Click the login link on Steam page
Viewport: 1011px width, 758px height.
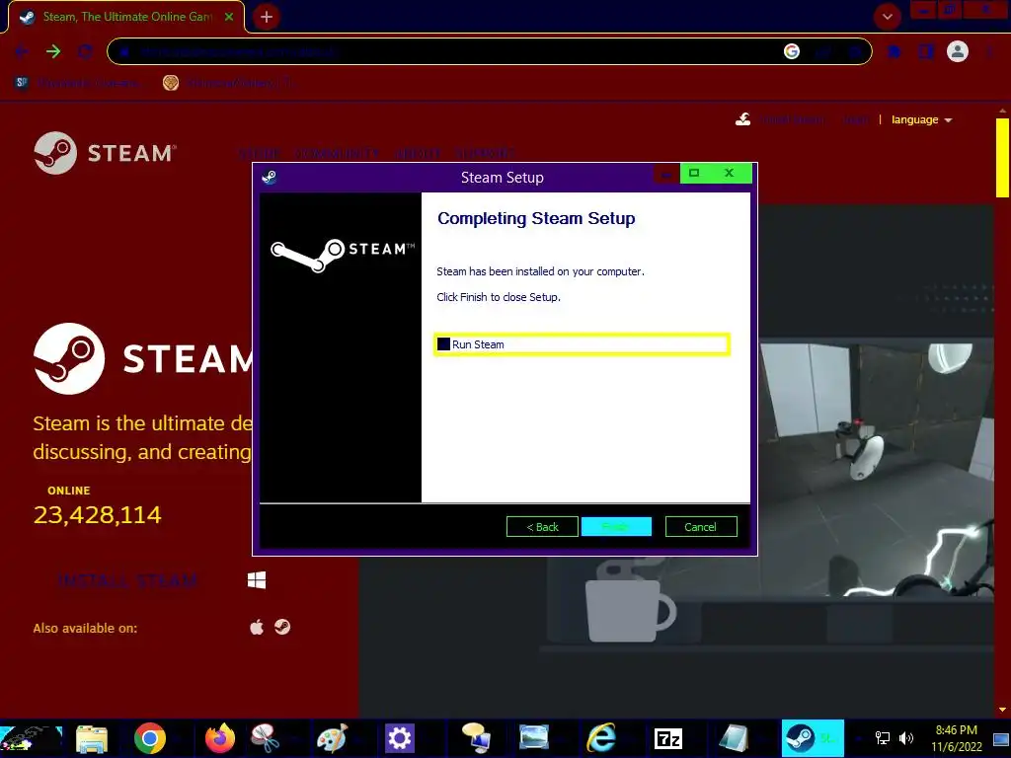coord(856,119)
